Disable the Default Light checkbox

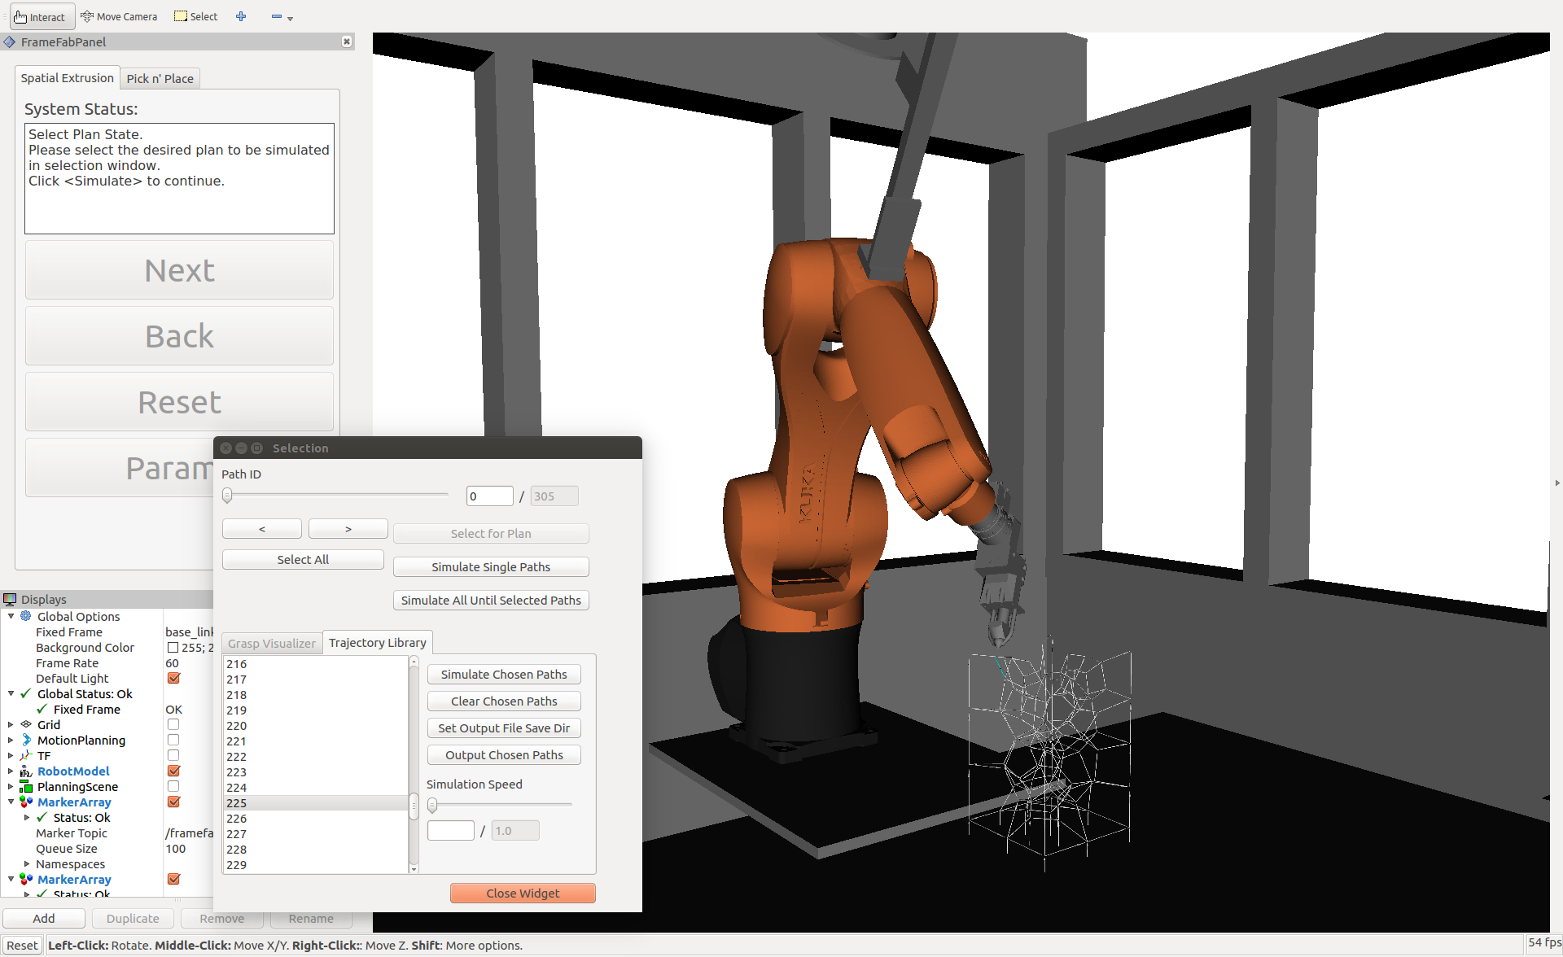pos(173,678)
